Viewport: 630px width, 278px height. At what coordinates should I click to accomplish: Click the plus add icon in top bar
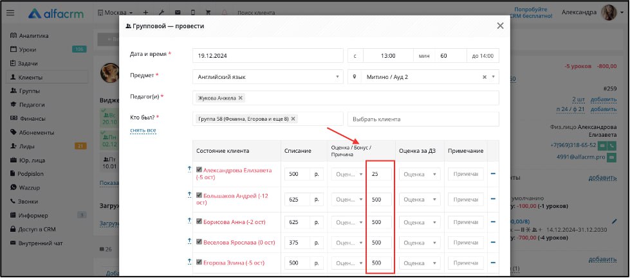click(145, 12)
